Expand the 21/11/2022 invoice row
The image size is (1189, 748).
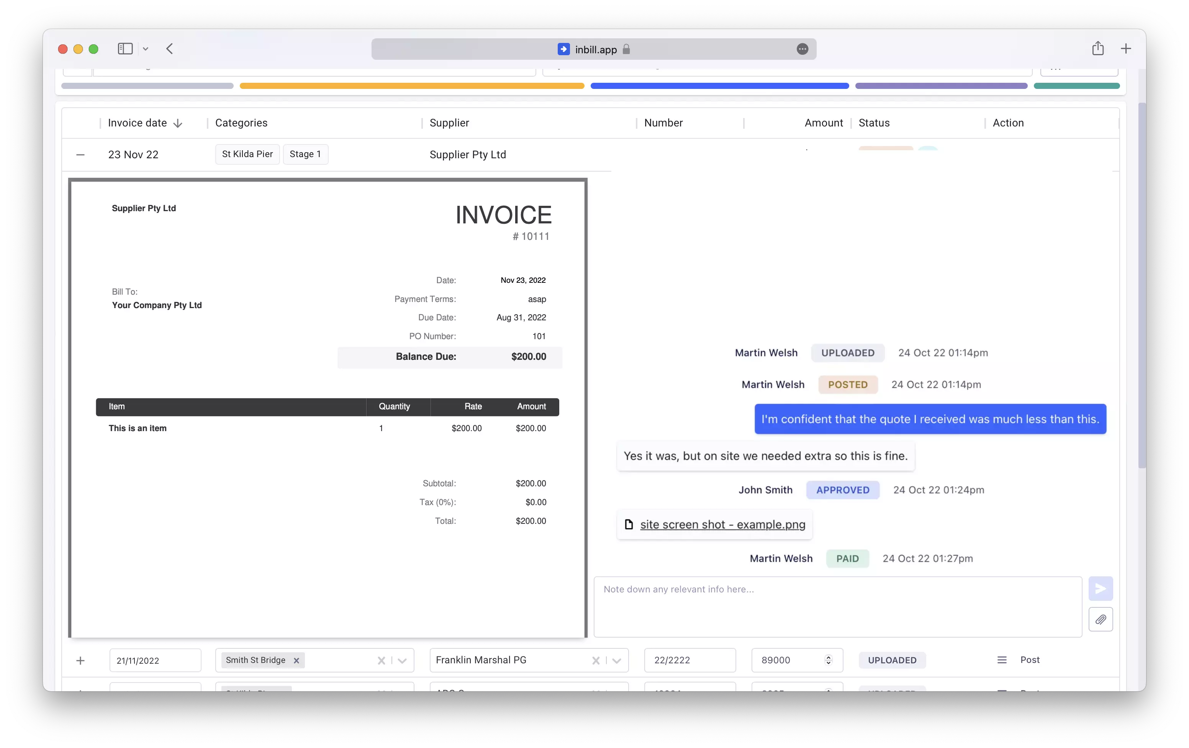point(80,661)
